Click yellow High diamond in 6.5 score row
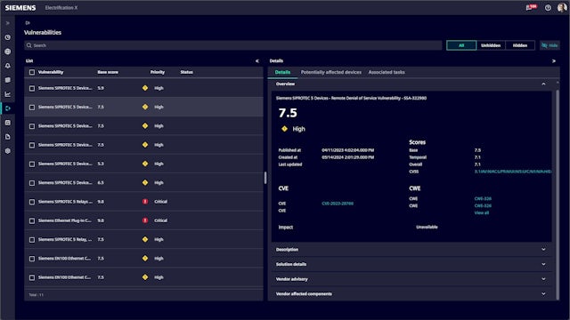 pyautogui.click(x=145, y=182)
